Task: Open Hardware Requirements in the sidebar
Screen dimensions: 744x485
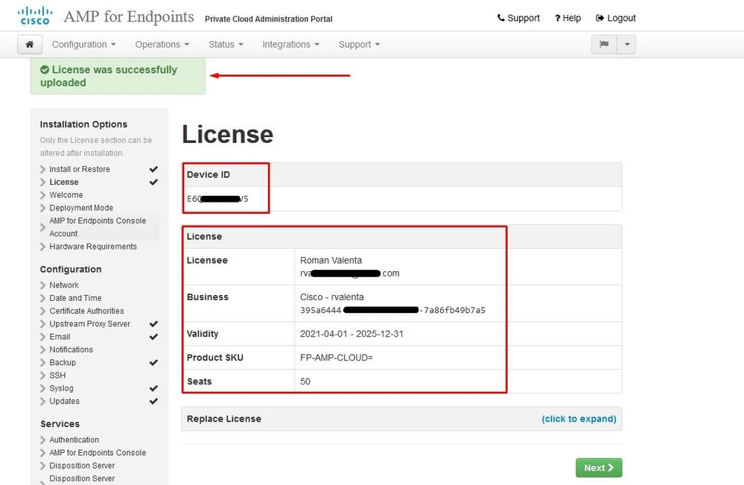Action: tap(93, 247)
